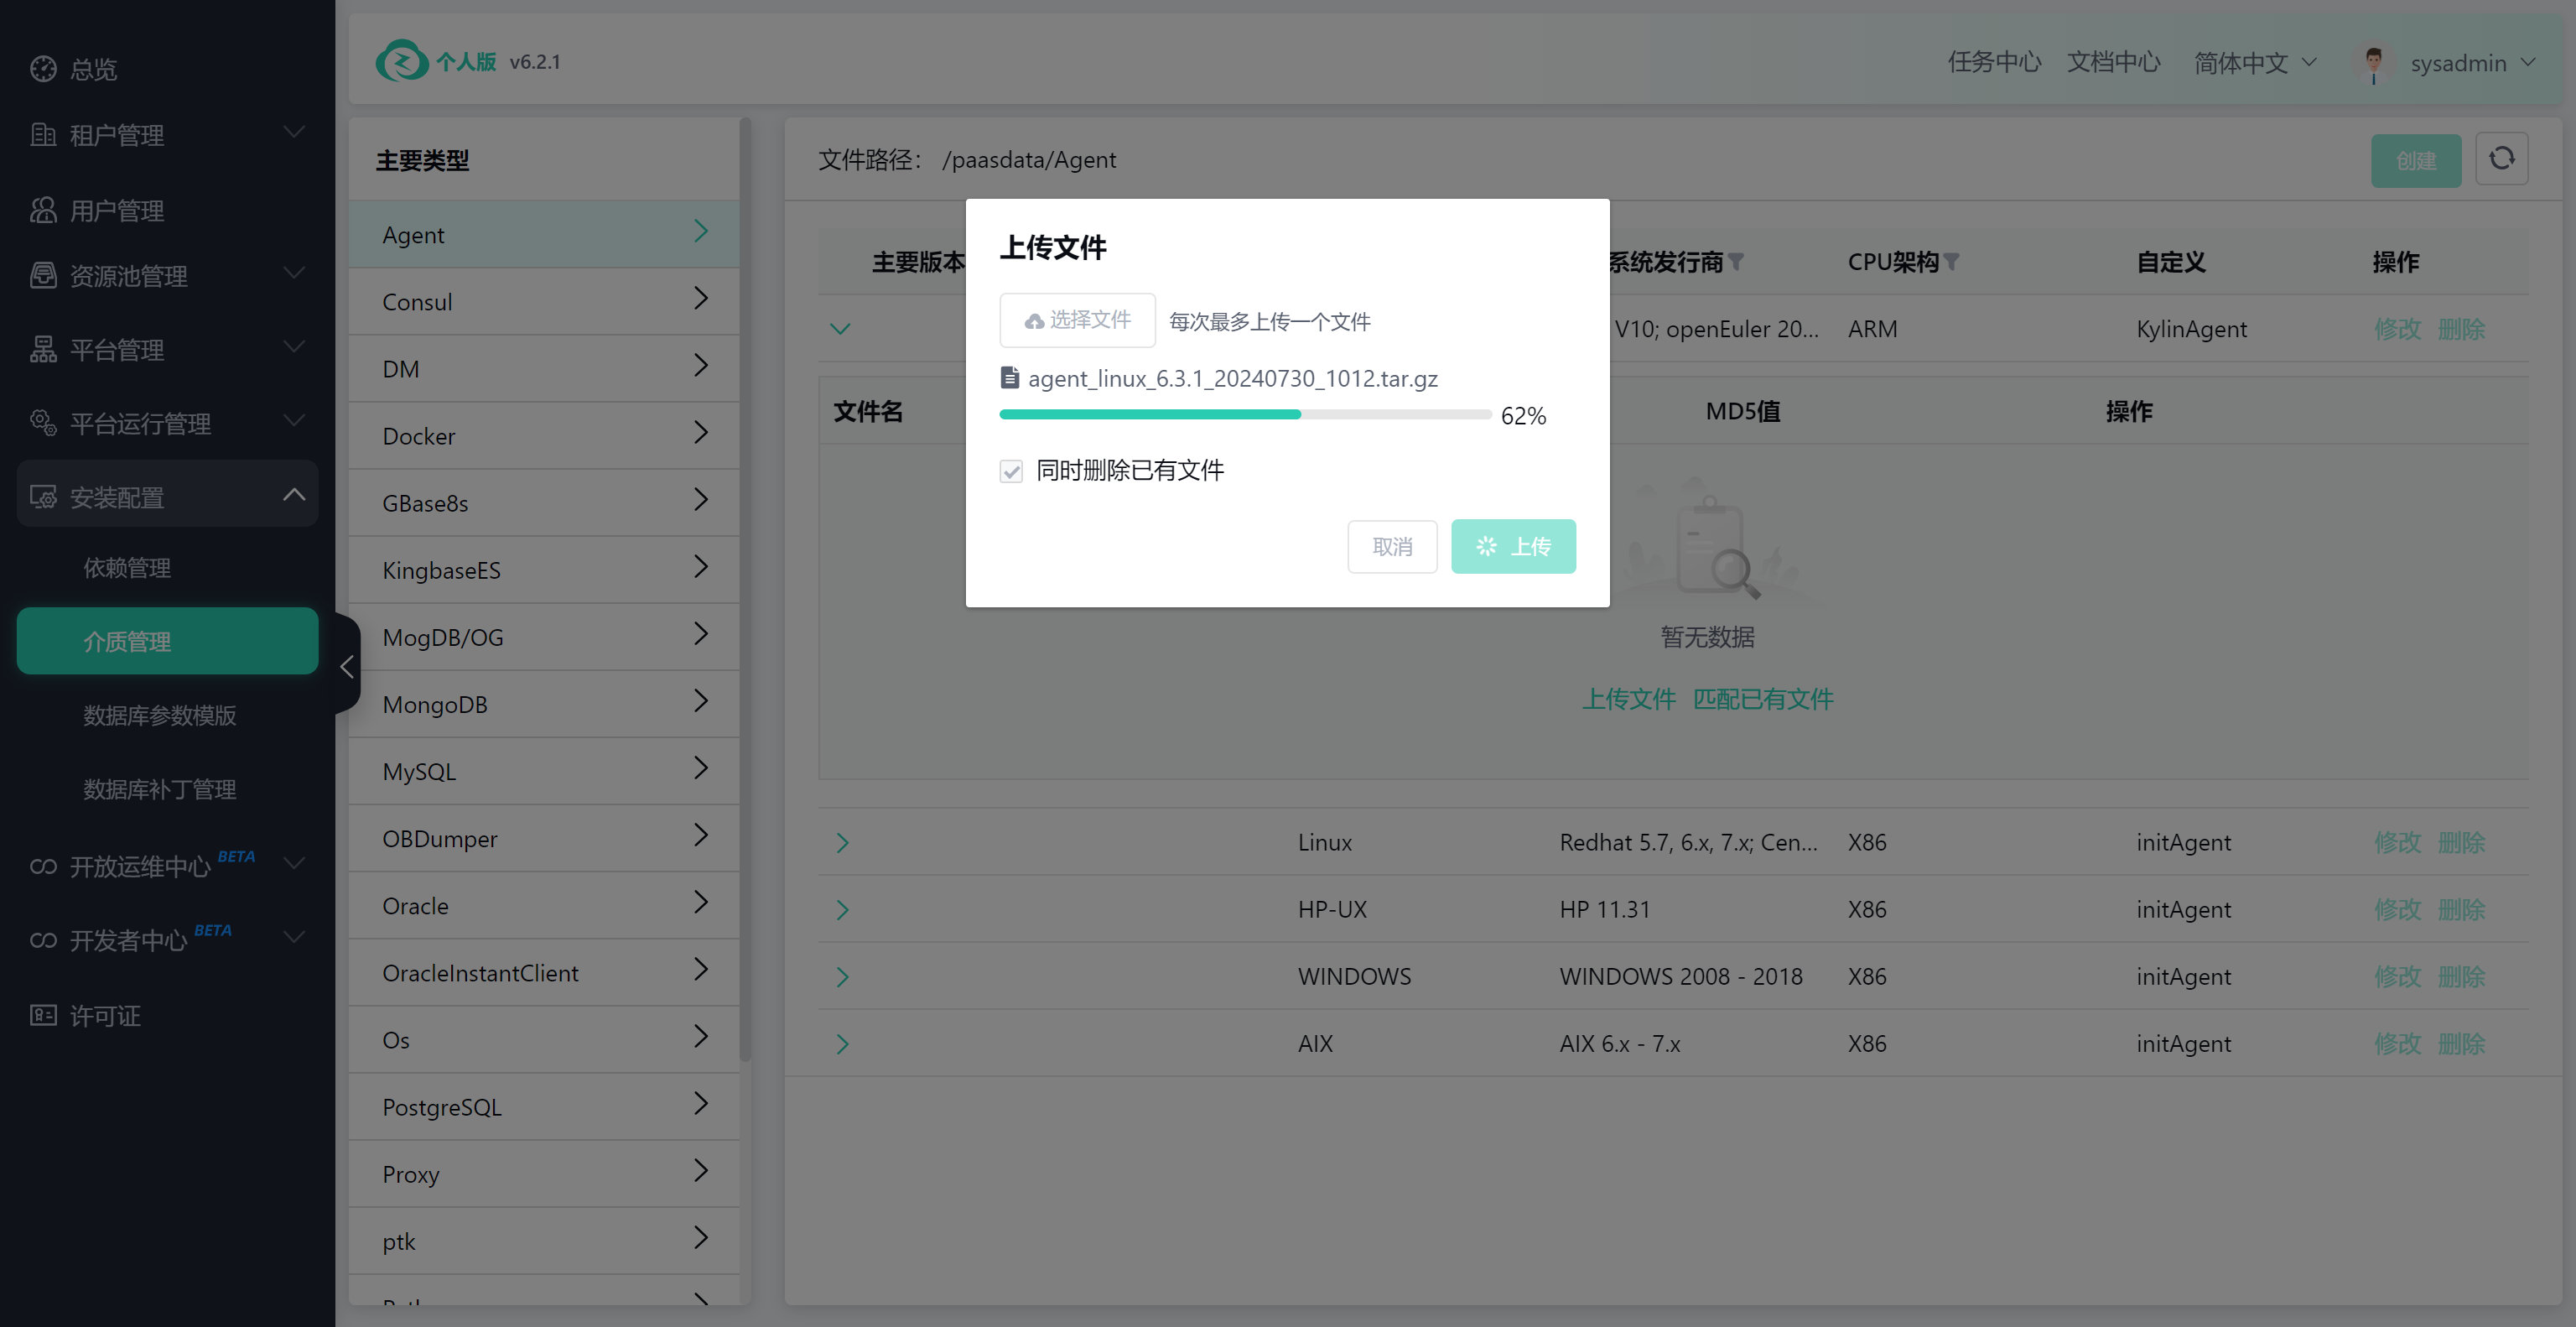Expand the AIX row chevron
Viewport: 2576px width, 1327px height.
[x=842, y=1043]
